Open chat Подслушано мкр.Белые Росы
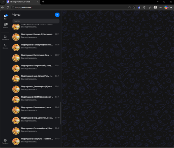This screenshot has width=174, height=148. point(36,79)
